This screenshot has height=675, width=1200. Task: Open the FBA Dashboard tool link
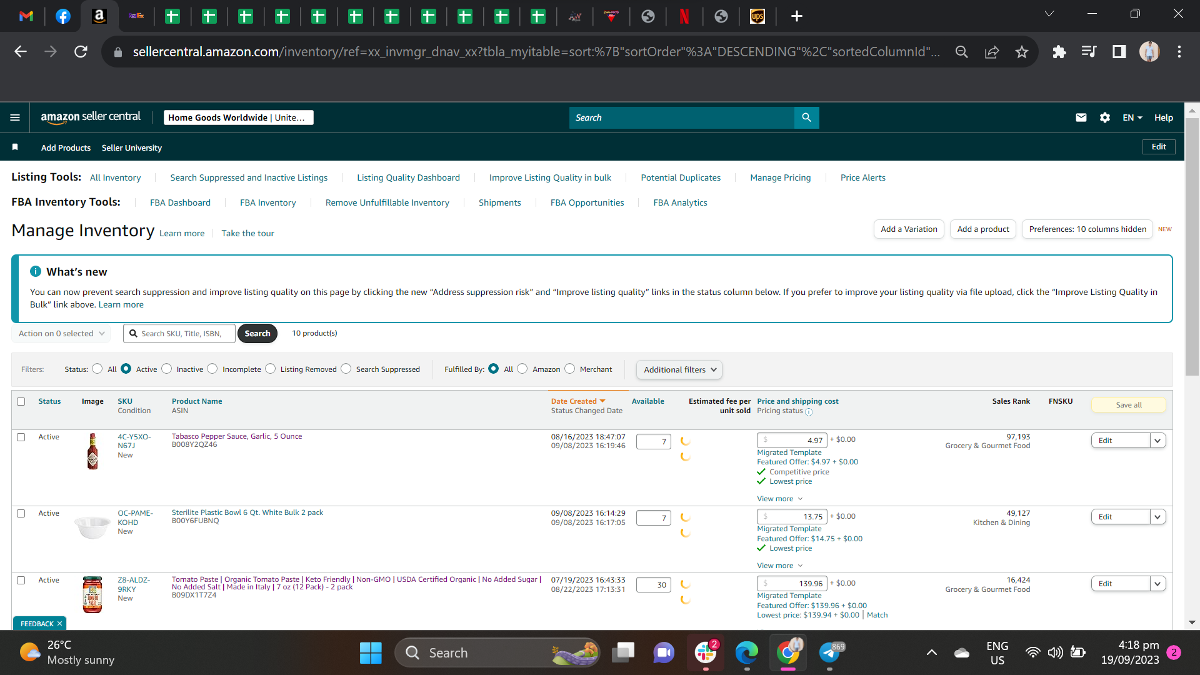tap(180, 202)
